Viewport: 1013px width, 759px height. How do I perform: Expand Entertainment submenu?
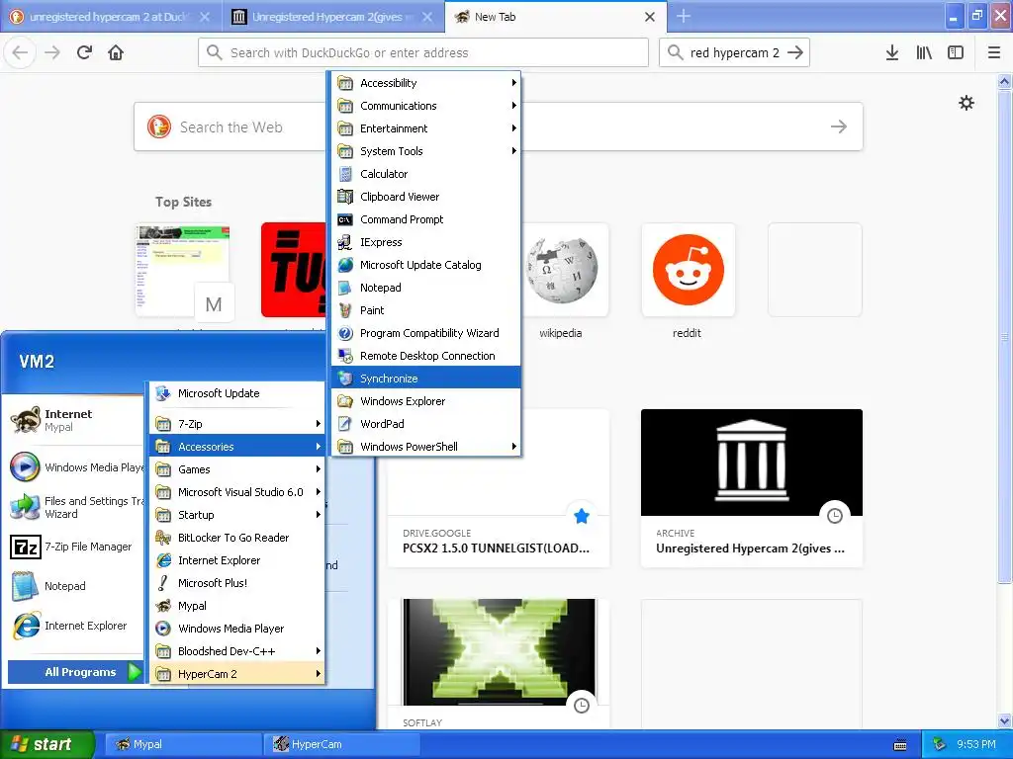(425, 128)
